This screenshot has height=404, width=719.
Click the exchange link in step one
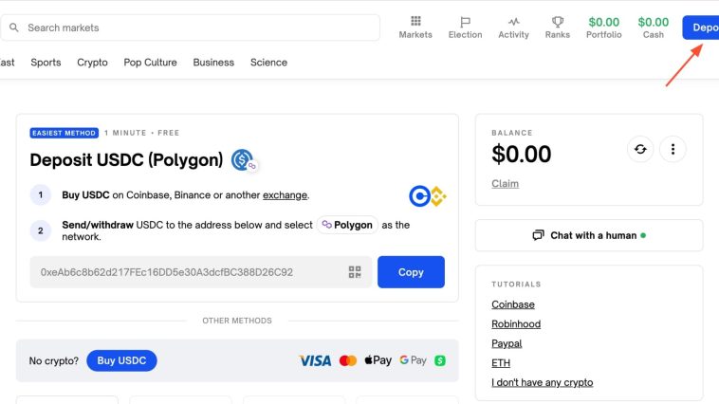[x=285, y=195]
